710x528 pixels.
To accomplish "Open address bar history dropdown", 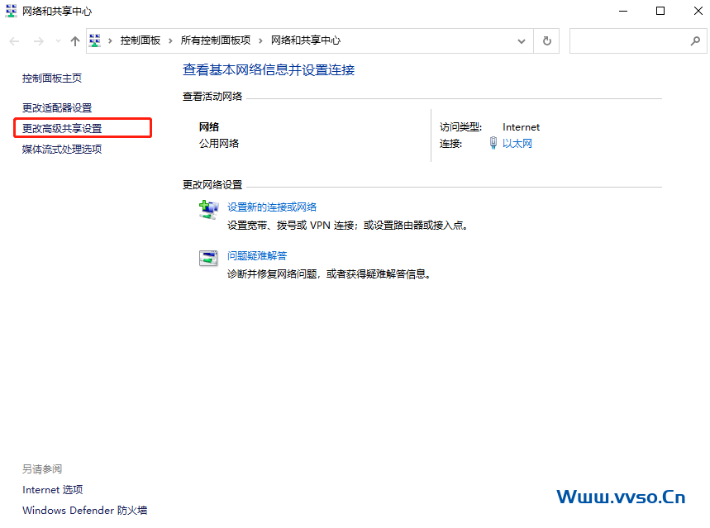I will [522, 41].
